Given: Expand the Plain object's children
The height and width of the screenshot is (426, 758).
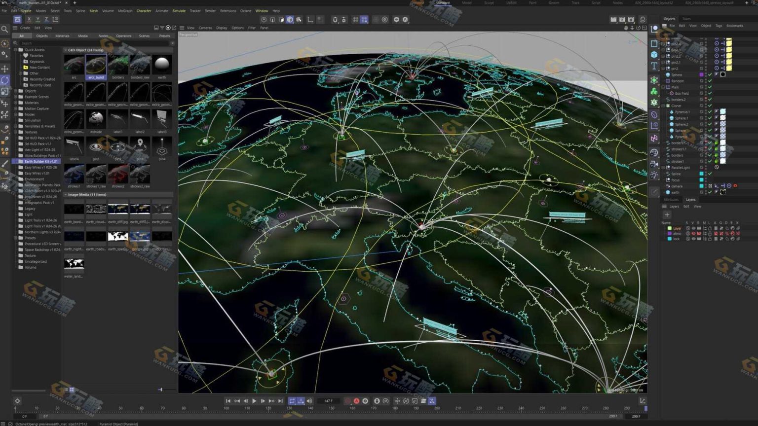Looking at the screenshot, I should point(663,86).
